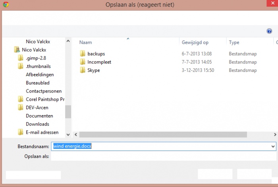Click the Corel Paintshop Pro folder icon
278x187 pixels.
tap(21, 99)
